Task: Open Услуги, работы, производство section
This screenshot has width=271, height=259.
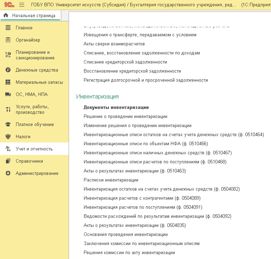Action: (x=32, y=110)
